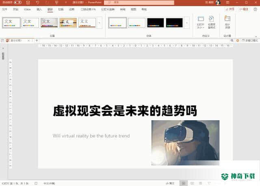Switch to Slide Sorter view icon

click(x=192, y=183)
